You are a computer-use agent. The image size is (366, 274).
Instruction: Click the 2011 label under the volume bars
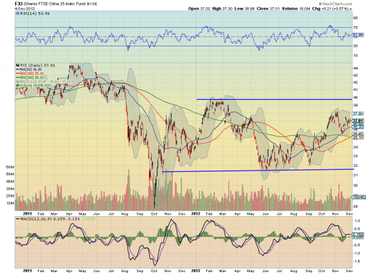point(27,214)
